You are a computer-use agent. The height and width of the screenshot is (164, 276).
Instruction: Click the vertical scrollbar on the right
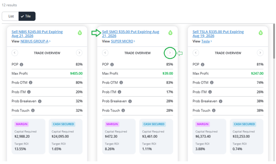point(274,41)
